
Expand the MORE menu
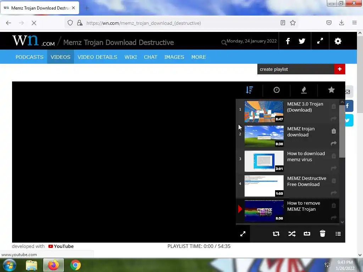[199, 57]
